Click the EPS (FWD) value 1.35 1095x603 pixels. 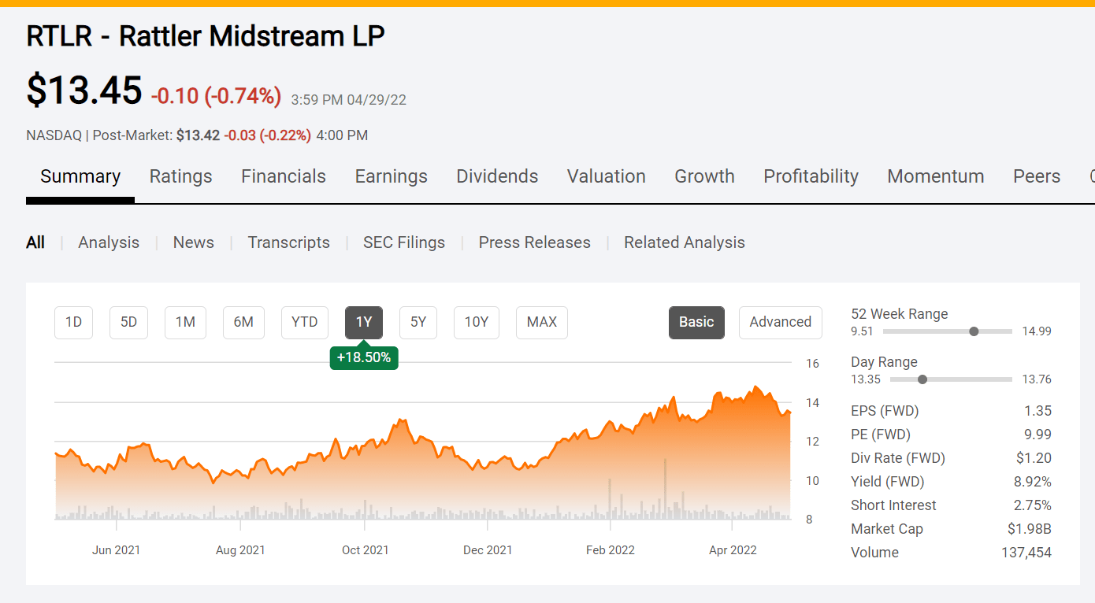(x=1037, y=411)
